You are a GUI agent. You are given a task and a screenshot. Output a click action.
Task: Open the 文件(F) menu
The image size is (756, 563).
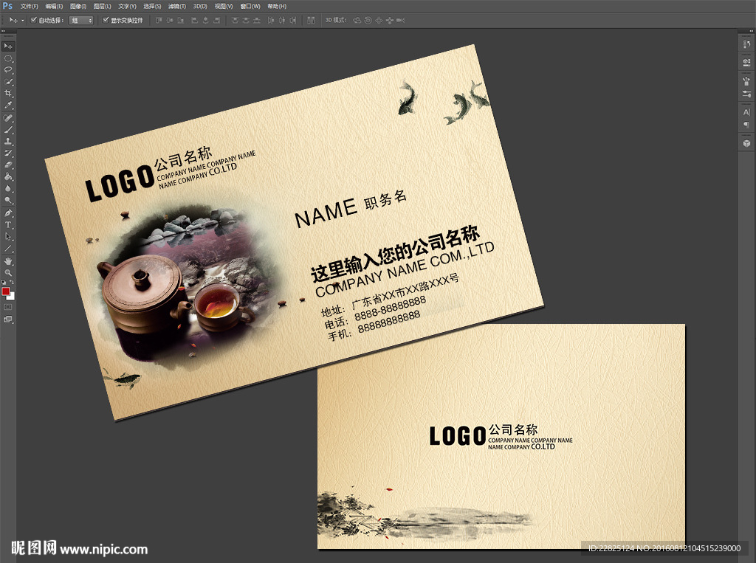tap(30, 6)
